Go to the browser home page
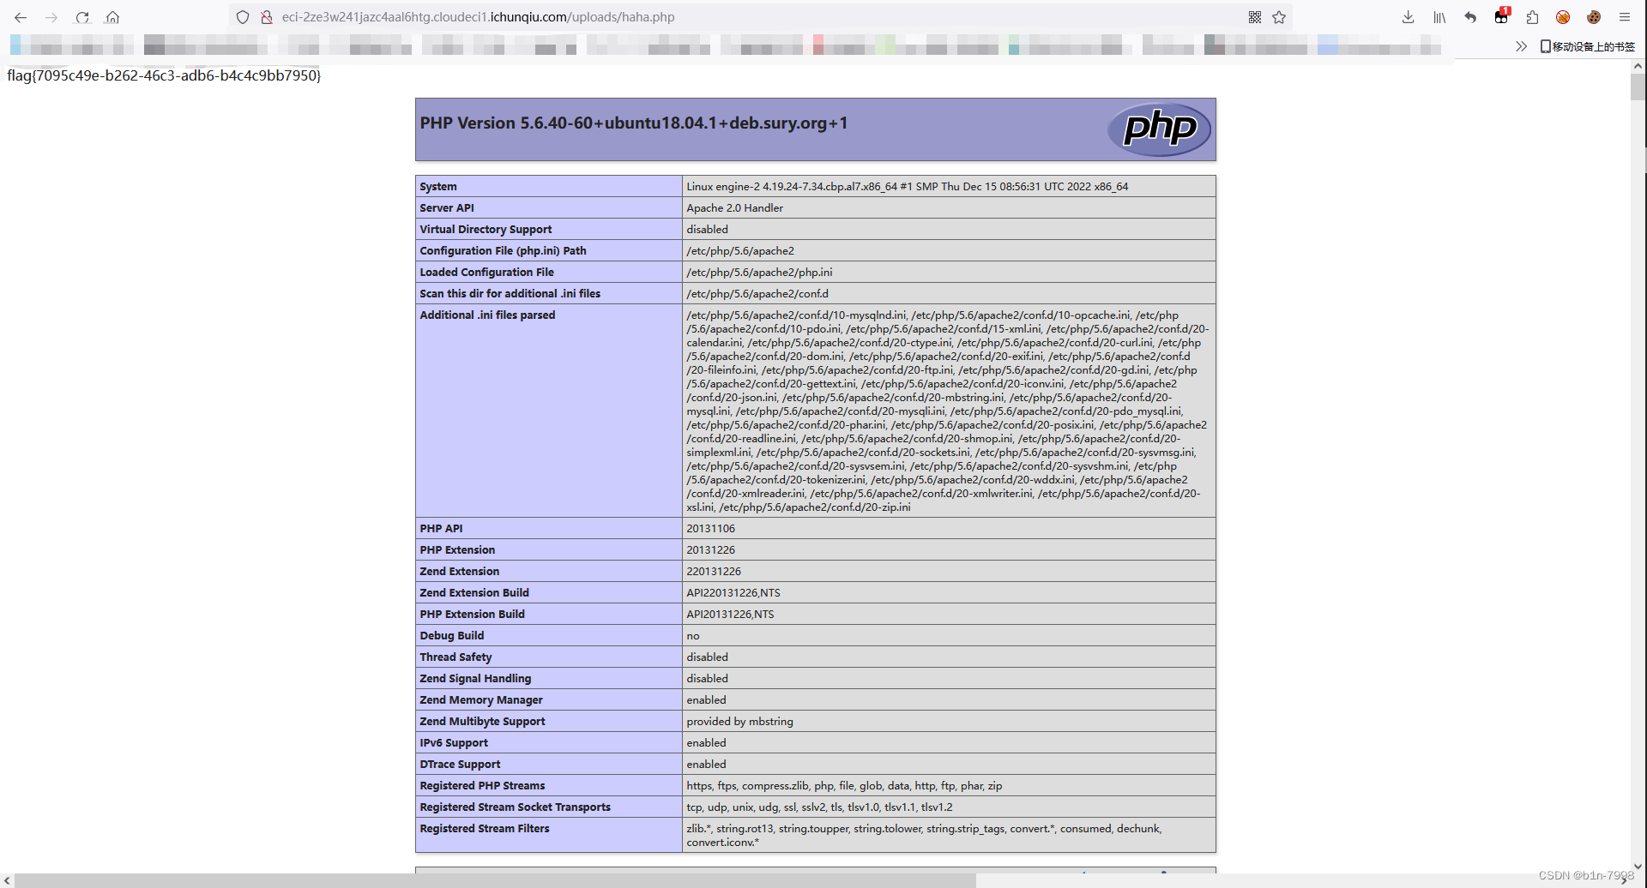Viewport: 1647px width, 888px height. click(x=112, y=17)
